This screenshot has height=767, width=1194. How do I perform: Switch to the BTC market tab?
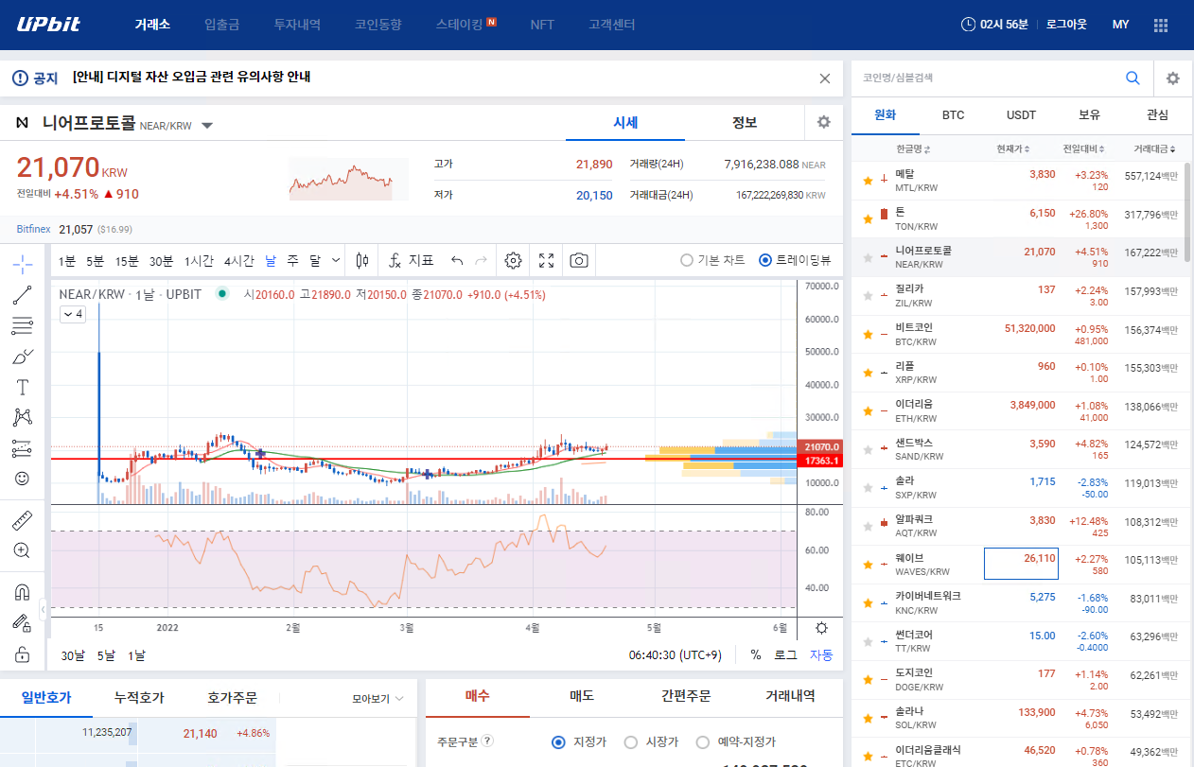coord(953,115)
